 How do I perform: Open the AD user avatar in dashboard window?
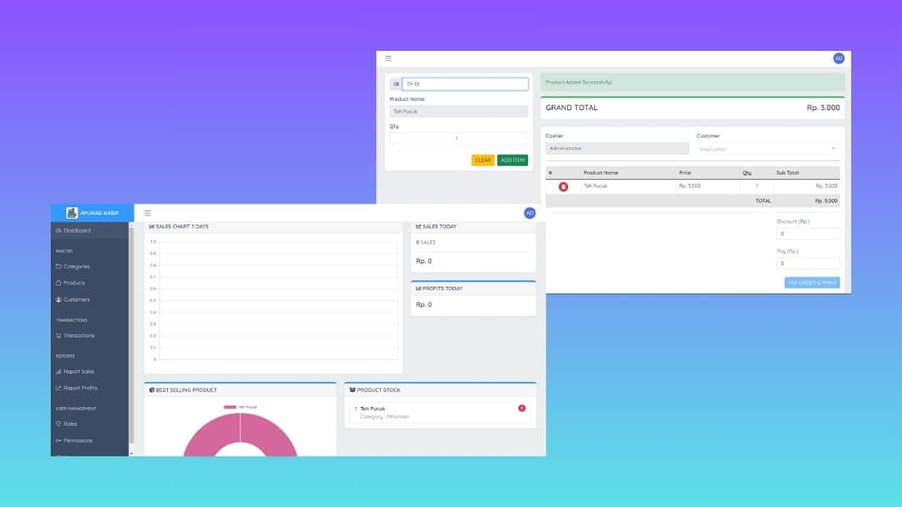point(530,213)
